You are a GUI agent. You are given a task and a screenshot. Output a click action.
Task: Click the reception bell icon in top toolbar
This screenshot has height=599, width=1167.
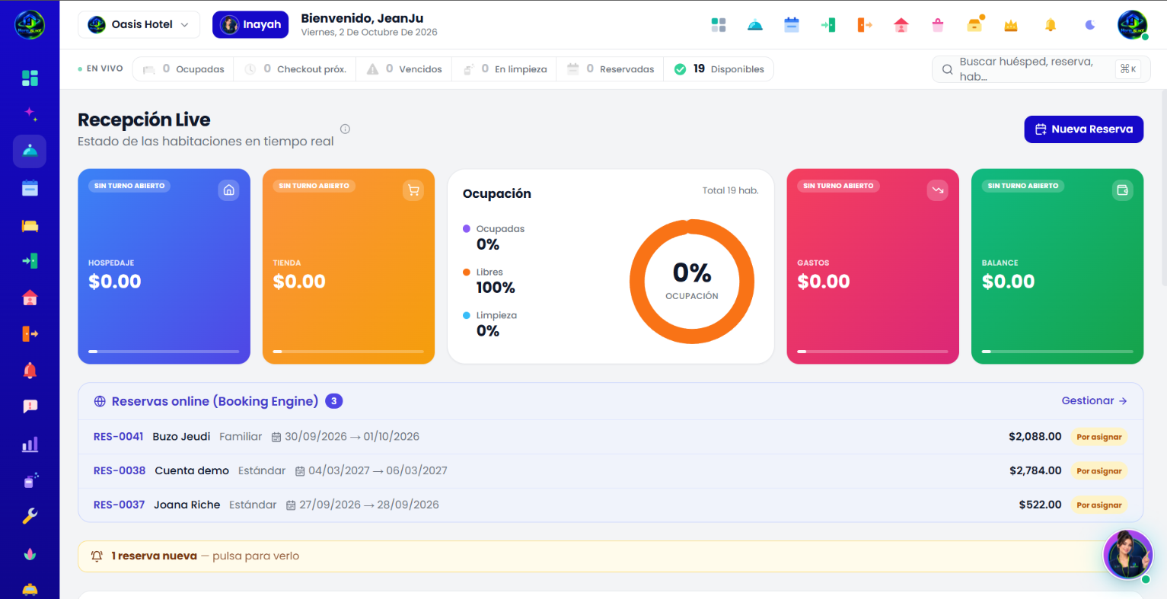755,25
